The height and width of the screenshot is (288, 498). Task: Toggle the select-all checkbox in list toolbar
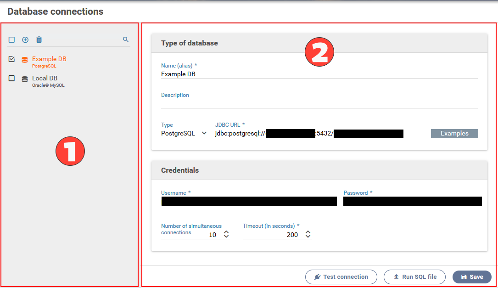coord(12,40)
